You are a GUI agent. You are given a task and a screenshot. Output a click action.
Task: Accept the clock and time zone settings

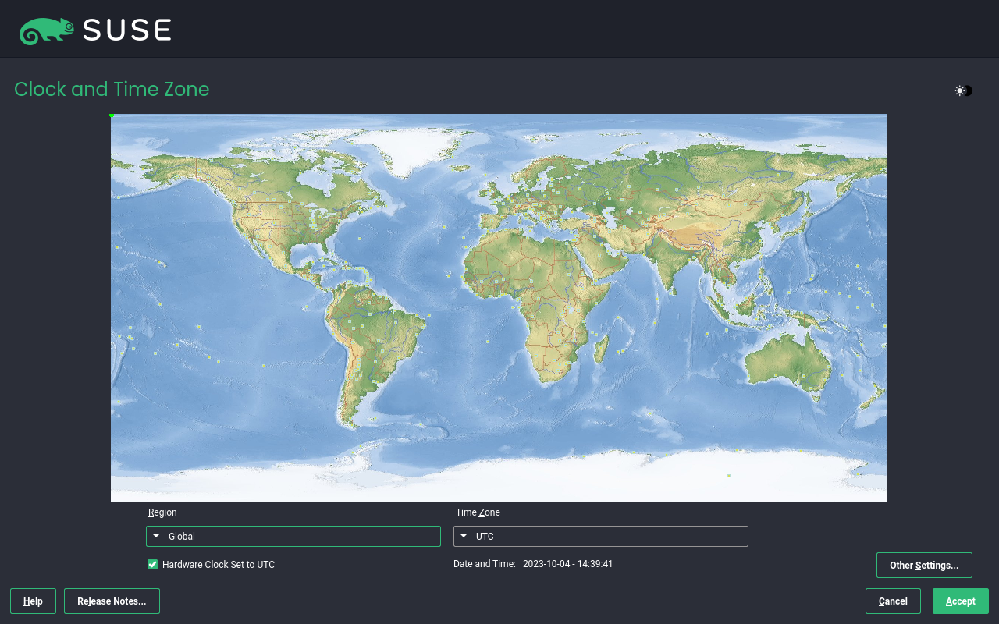pyautogui.click(x=960, y=601)
